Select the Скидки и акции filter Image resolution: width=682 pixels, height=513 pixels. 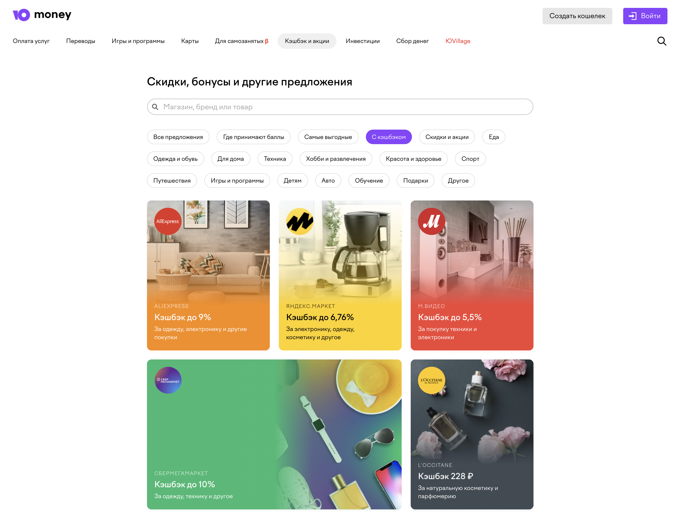tap(447, 137)
